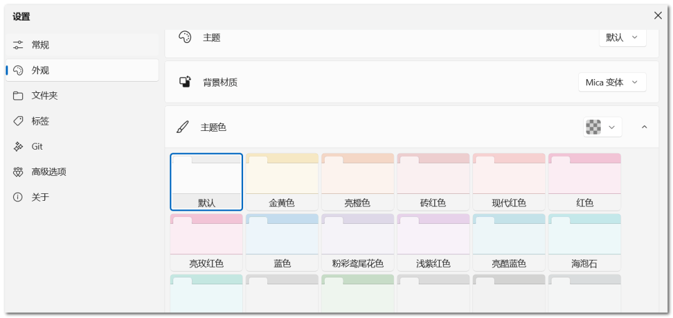Open the 主题 dropdown showing 默认
The image size is (673, 318).
click(x=622, y=37)
